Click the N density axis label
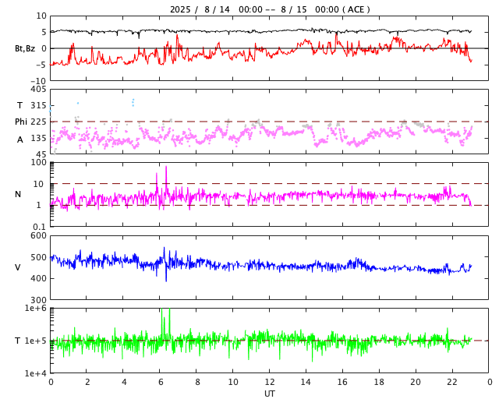The image size is (499, 399). click(18, 194)
